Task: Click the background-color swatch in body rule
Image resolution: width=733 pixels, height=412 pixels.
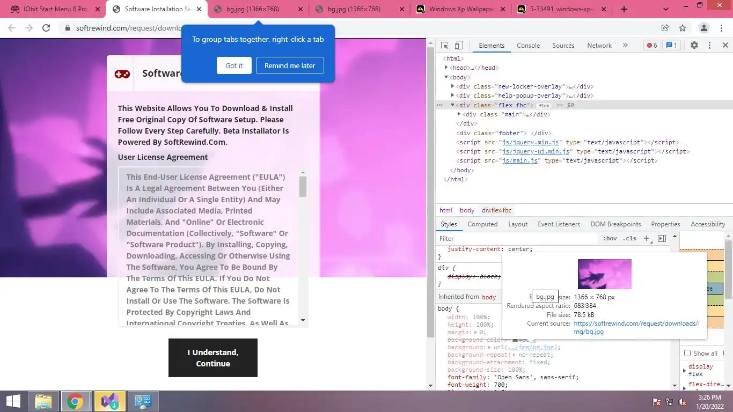Action: coord(515,340)
